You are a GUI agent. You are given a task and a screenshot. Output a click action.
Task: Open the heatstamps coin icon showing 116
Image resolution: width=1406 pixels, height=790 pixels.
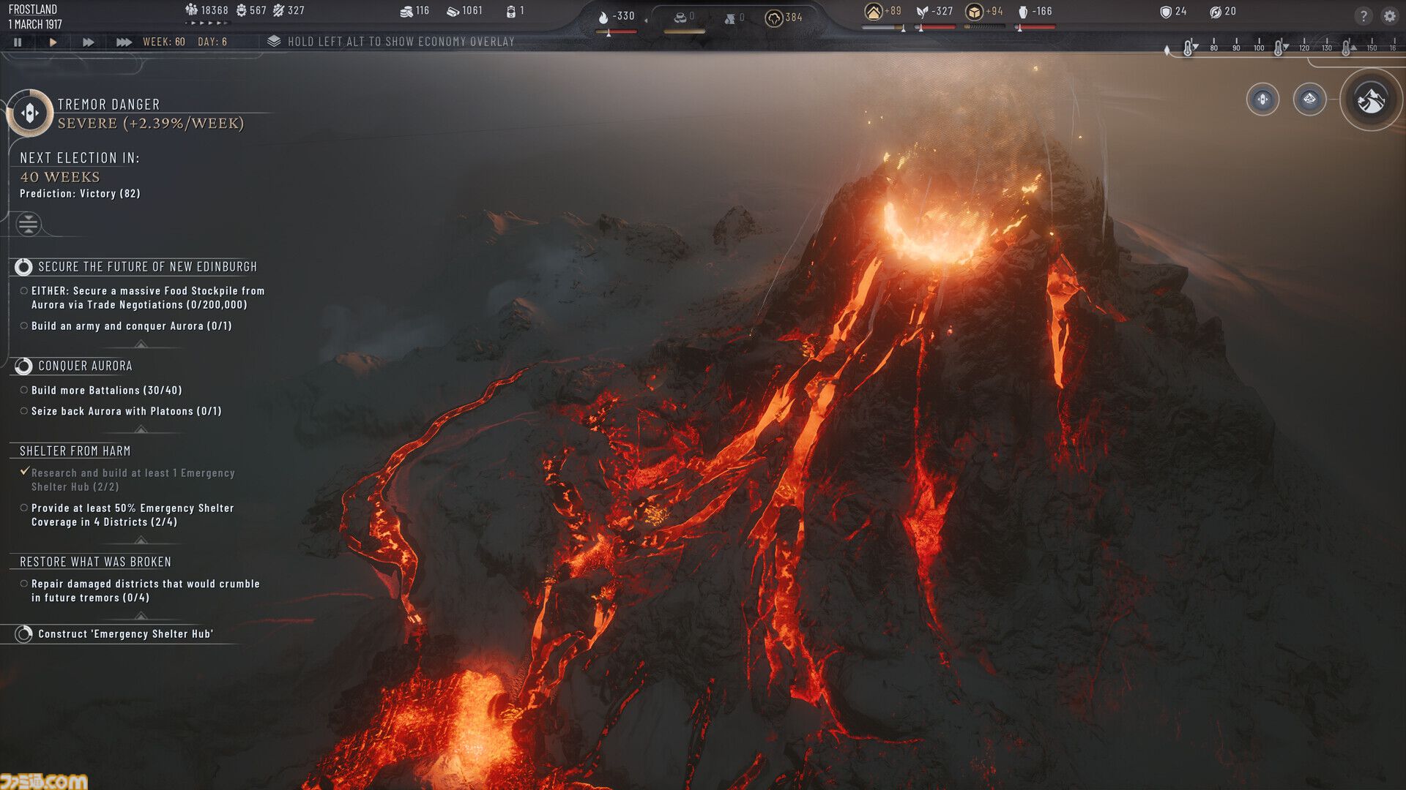[406, 11]
